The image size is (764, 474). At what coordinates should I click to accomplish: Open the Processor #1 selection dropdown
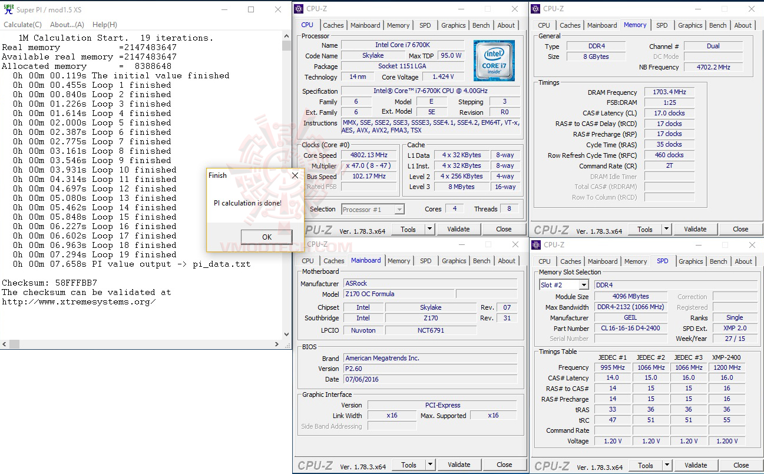372,209
